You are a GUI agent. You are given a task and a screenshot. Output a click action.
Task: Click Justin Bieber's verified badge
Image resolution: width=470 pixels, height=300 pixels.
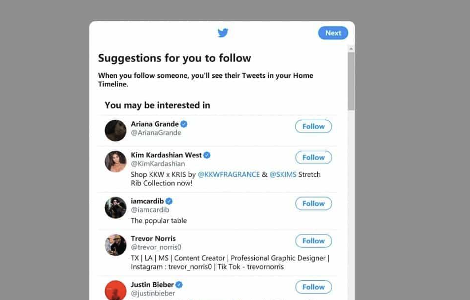coord(179,285)
